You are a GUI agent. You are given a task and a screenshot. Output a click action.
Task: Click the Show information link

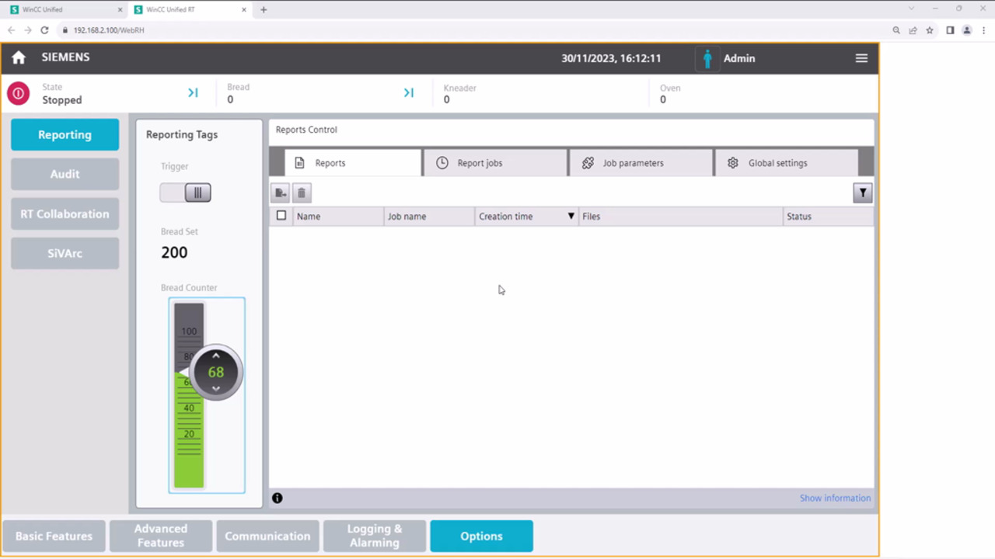click(835, 498)
